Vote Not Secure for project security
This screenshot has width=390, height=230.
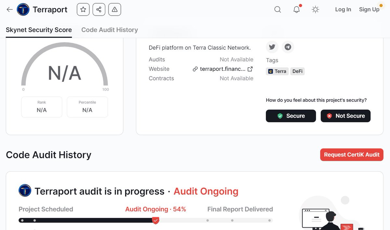pos(345,116)
